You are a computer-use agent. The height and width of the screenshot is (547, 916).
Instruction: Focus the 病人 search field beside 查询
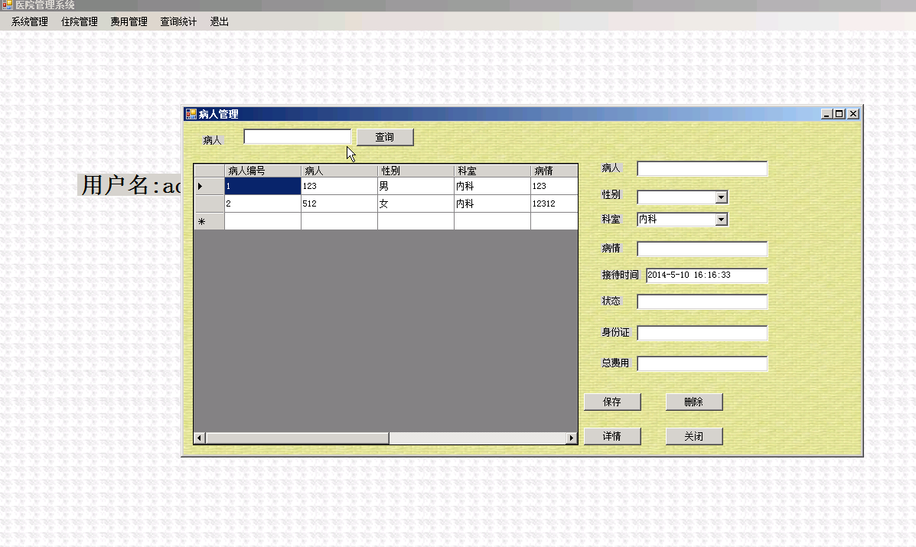(x=298, y=137)
